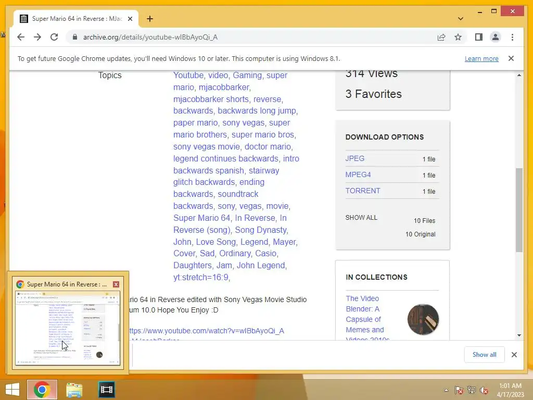The height and width of the screenshot is (400, 533).
Task: Click the vertical scrollbar thumb
Action: click(x=519, y=210)
